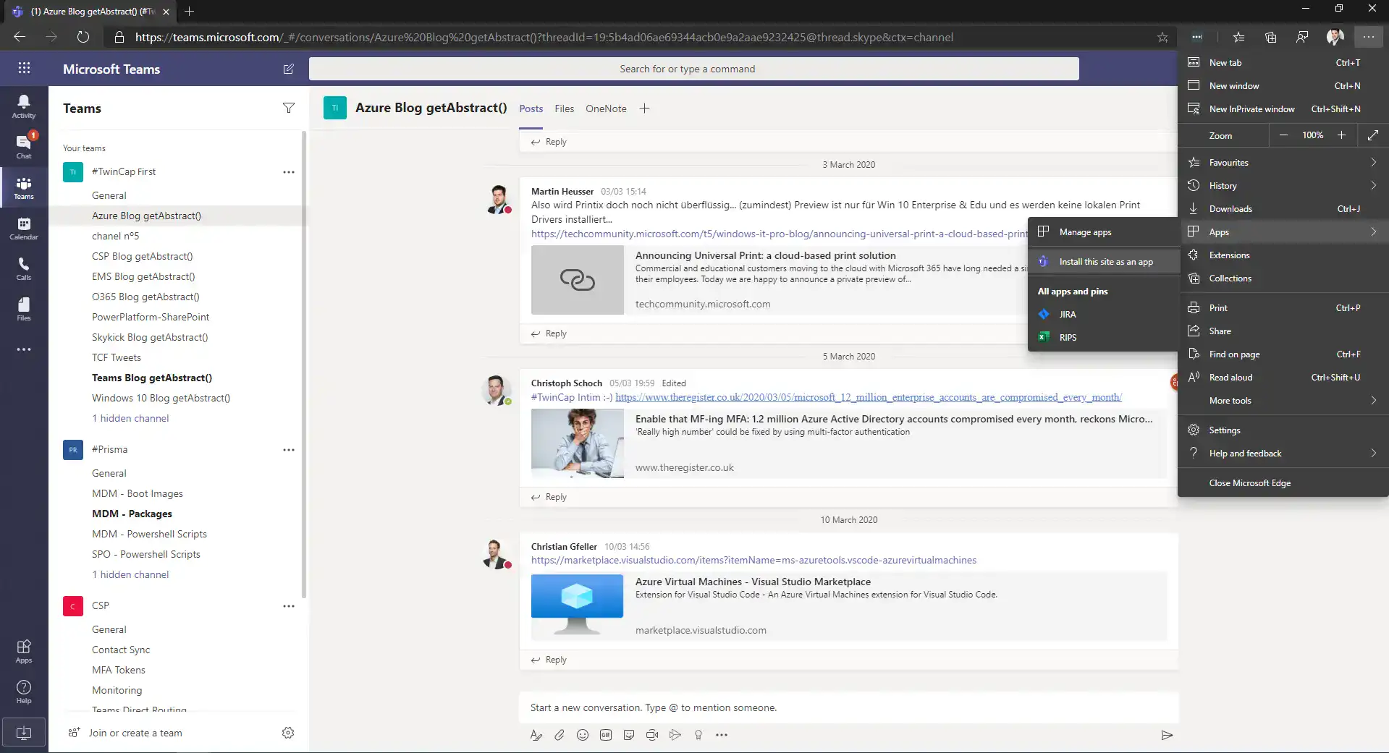Start a Meet now video call icon
Image resolution: width=1389 pixels, height=753 pixels.
pos(652,735)
